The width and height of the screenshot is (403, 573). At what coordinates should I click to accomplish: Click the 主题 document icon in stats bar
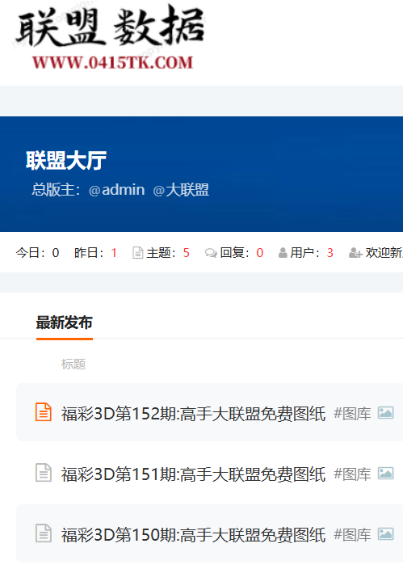tap(137, 252)
